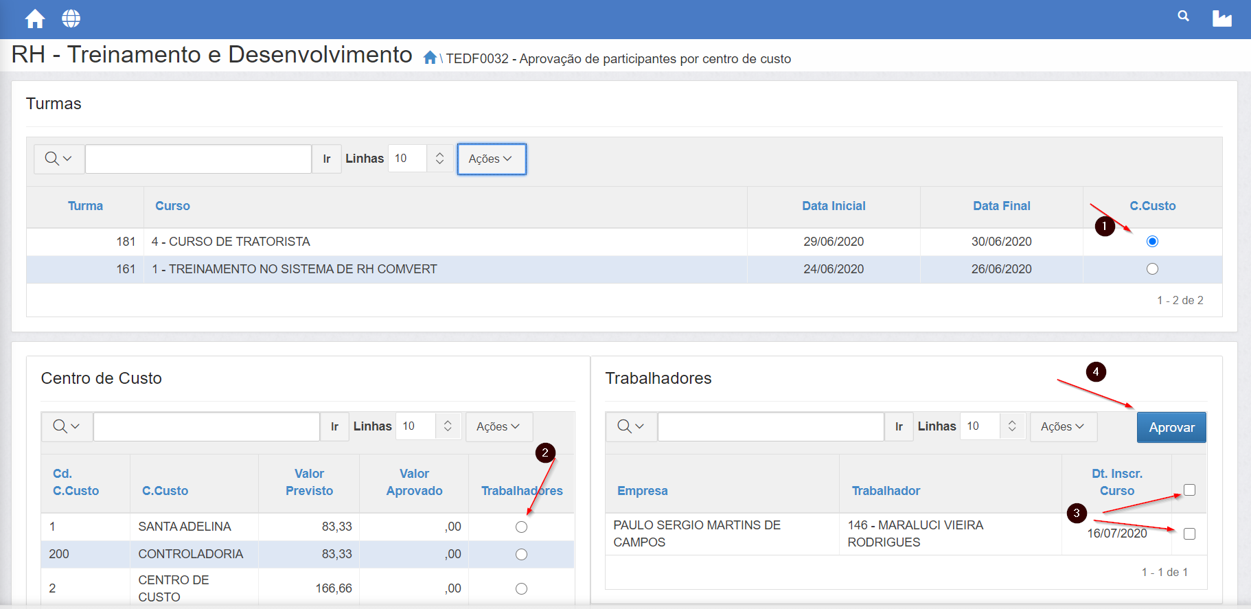
Task: Open the factory icon at top right
Action: coord(1222,19)
